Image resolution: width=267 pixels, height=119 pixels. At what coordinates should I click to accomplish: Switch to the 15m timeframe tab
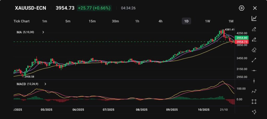[92, 21]
